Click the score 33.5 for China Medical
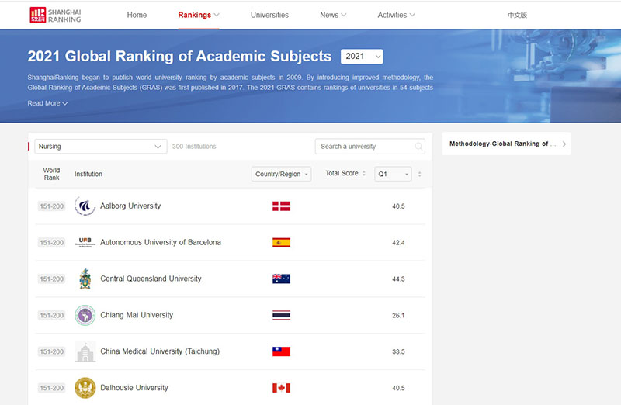Viewport: 621px width, 405px height. [x=398, y=351]
